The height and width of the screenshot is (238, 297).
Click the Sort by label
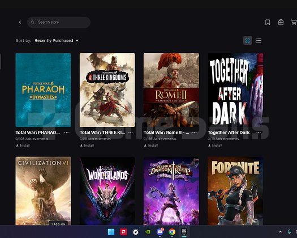click(24, 40)
